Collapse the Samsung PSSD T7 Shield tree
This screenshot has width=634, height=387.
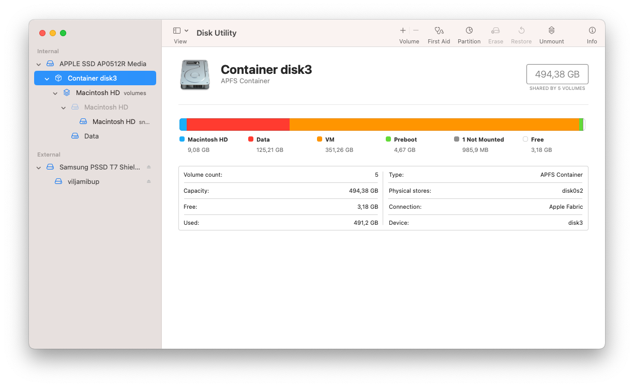(39, 168)
